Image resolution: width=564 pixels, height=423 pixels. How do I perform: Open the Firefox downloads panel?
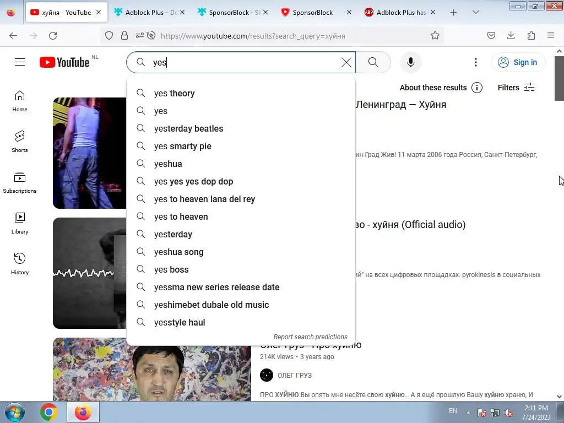pyautogui.click(x=511, y=35)
